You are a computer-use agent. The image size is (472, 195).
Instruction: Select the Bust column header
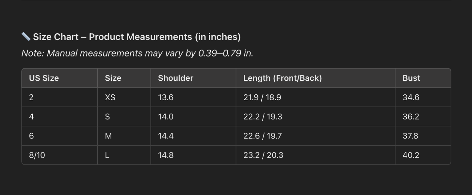click(411, 78)
